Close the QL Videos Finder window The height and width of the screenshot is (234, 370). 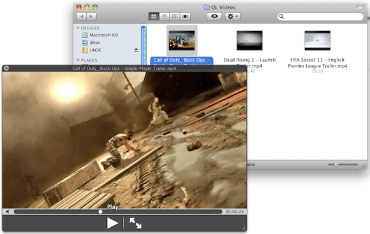pos(79,7)
